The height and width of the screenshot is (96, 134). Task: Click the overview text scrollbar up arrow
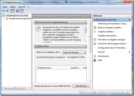pyautogui.click(x=86, y=26)
